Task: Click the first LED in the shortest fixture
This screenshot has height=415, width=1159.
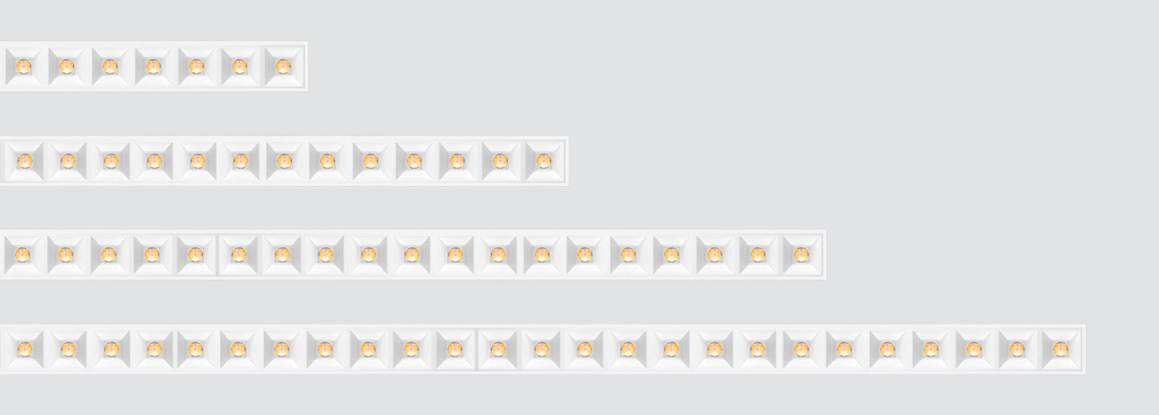Action: tap(24, 67)
